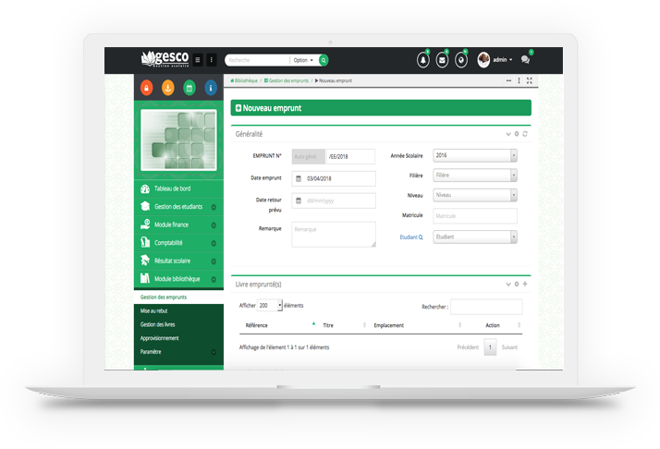Click the Etudiant search link
The image size is (660, 449).
pyautogui.click(x=410, y=237)
